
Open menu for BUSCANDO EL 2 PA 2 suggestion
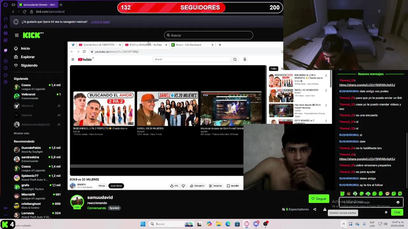326,76
